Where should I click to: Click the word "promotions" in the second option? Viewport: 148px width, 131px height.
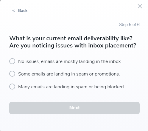click(x=107, y=74)
